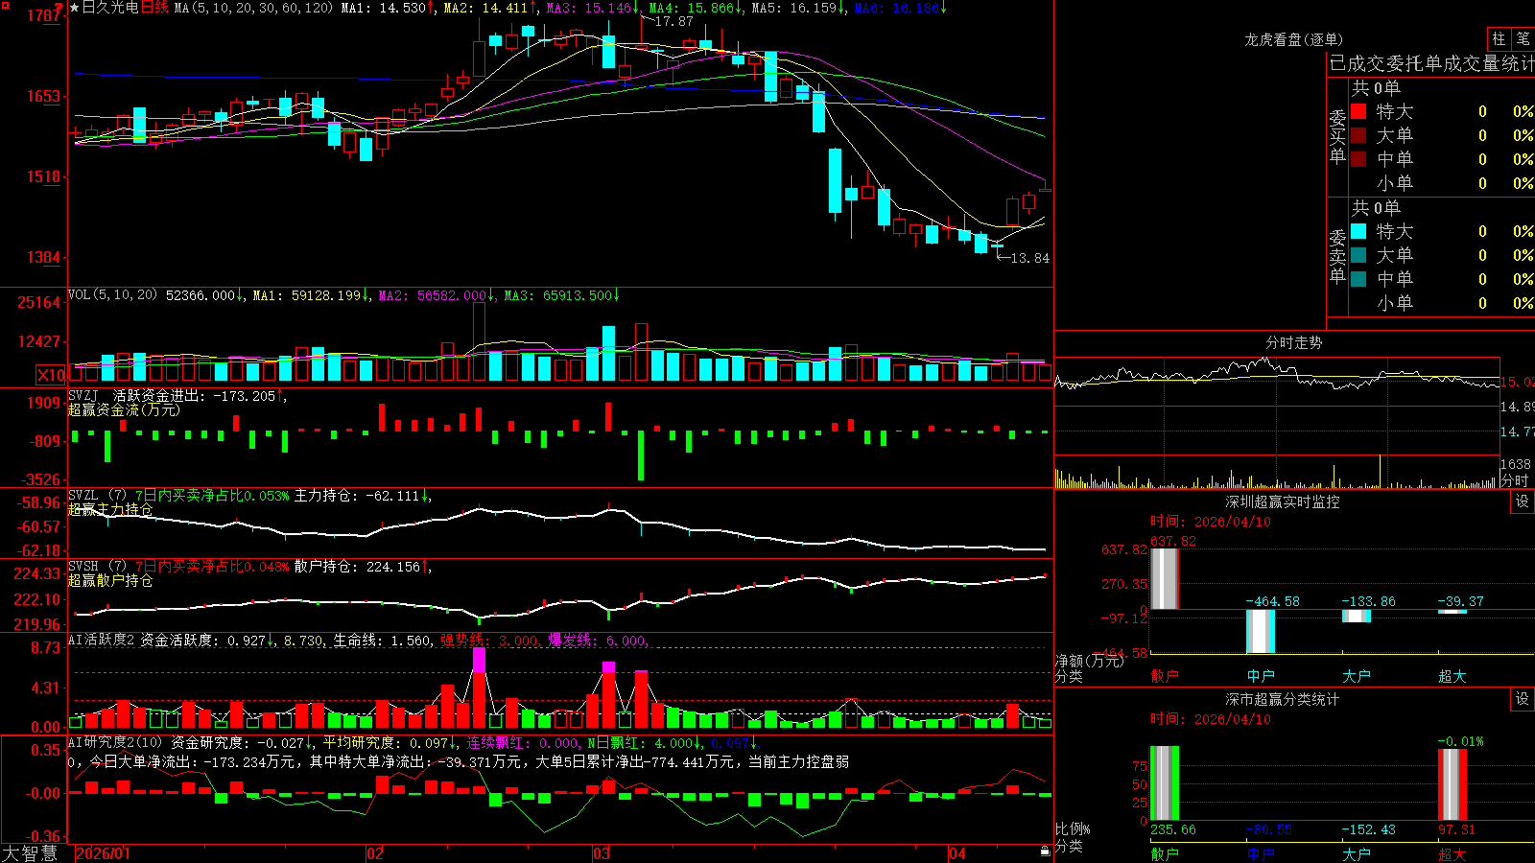This screenshot has height=863, width=1535.
Task: Click the 04 month marker on the timeline
Action: click(956, 853)
